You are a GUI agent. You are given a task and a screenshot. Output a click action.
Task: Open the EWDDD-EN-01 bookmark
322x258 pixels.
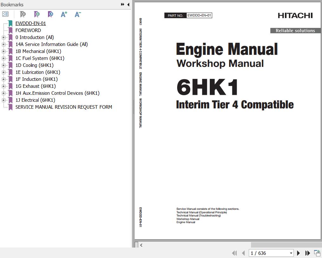31,23
